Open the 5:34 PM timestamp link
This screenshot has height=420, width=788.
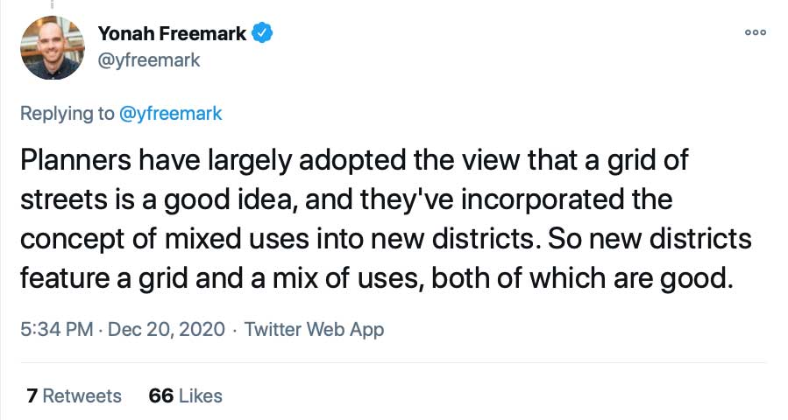coord(57,329)
